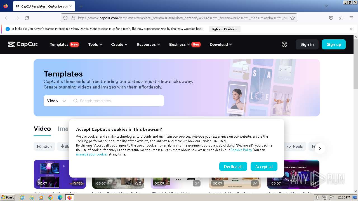This screenshot has height=201, width=358.
Task: Click the taskbar clock 12:10 PM
Action: tap(344, 197)
